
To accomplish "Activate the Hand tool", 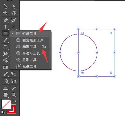I will tap(5, 95).
